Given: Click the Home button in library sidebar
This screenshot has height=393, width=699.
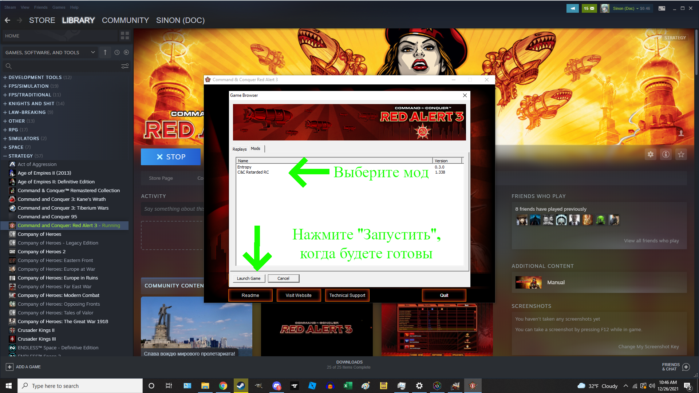Looking at the screenshot, I should pyautogui.click(x=60, y=36).
